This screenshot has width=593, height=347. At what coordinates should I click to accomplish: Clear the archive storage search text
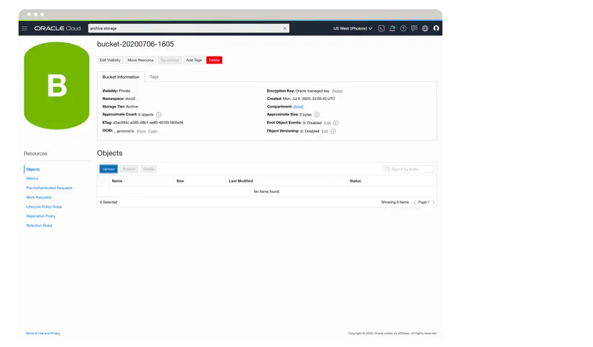point(284,28)
